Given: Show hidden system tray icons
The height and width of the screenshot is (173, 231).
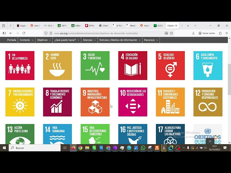Looking at the screenshot, I should [x=184, y=148].
